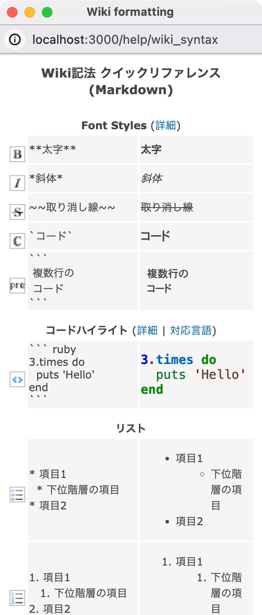Click the inline Code icon
Screen dimensions: 262x615
(x=17, y=240)
